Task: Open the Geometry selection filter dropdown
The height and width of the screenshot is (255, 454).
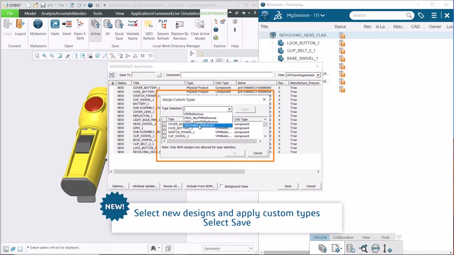Action: (251, 248)
